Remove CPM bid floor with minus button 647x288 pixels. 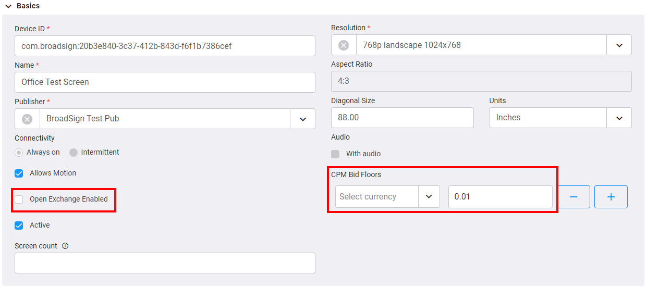pyautogui.click(x=573, y=197)
